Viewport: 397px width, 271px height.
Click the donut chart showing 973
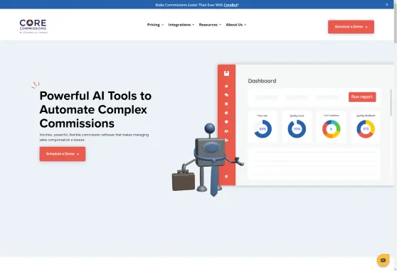coord(366,129)
